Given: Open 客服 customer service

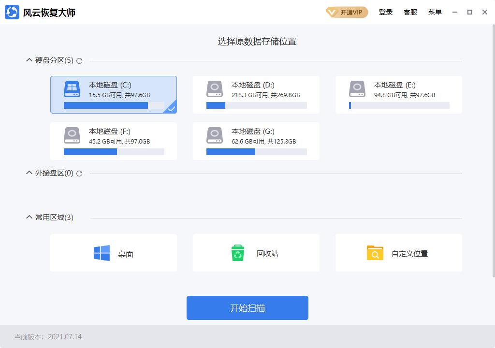Looking at the screenshot, I should (x=410, y=12).
